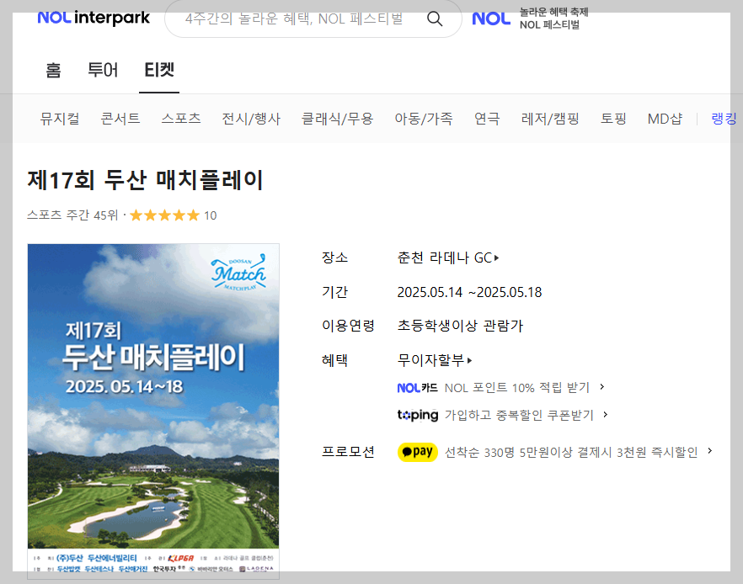Go to the 홈 tab
The height and width of the screenshot is (584, 743).
[53, 70]
